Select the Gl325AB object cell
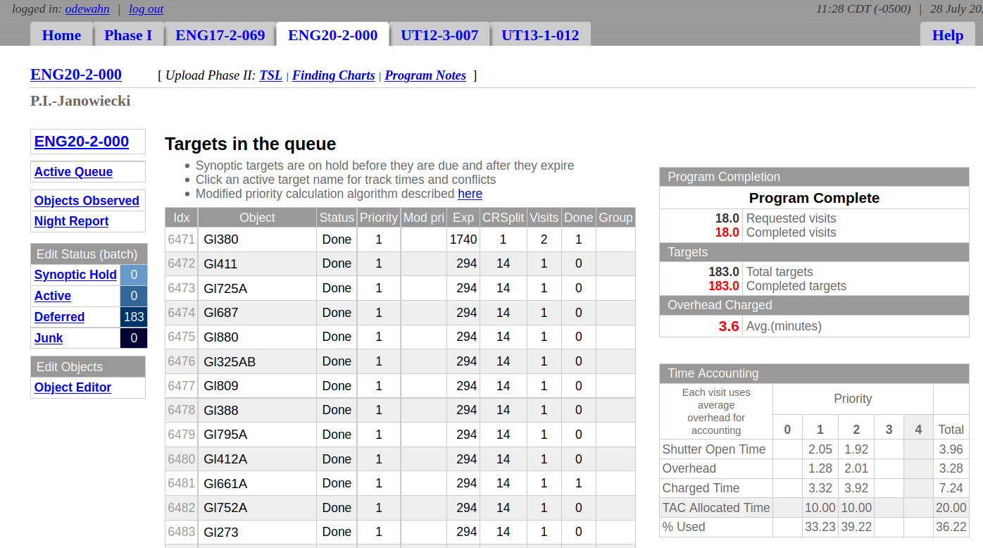This screenshot has width=983, height=548. pos(257,361)
